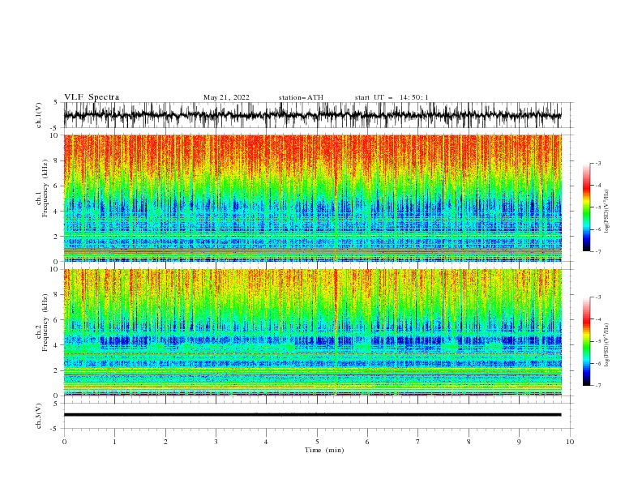The image size is (642, 496).
Task: Click the "-7" tick on ch.1 colorbar
Action: pos(597,251)
